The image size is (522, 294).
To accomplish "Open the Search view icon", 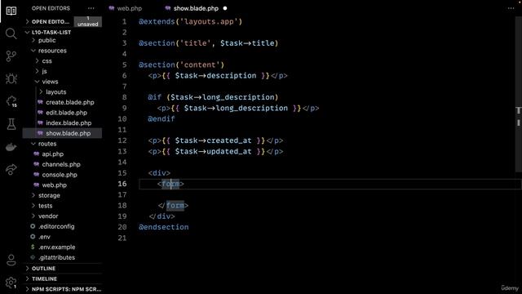I will [x=11, y=33].
